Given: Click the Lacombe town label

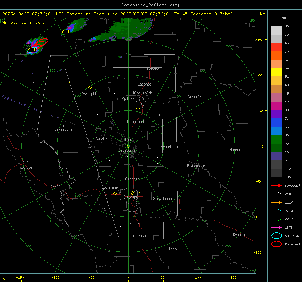Looking at the screenshot, I should pyautogui.click(x=145, y=84).
